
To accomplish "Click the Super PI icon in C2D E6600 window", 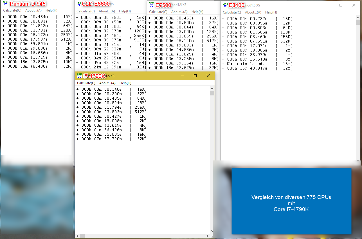I will click(79, 4).
